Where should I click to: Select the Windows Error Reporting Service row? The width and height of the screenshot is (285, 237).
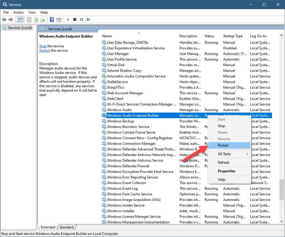click(187, 177)
